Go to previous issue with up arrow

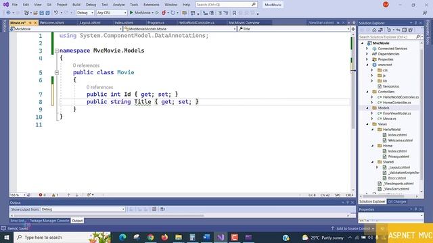click(68, 195)
